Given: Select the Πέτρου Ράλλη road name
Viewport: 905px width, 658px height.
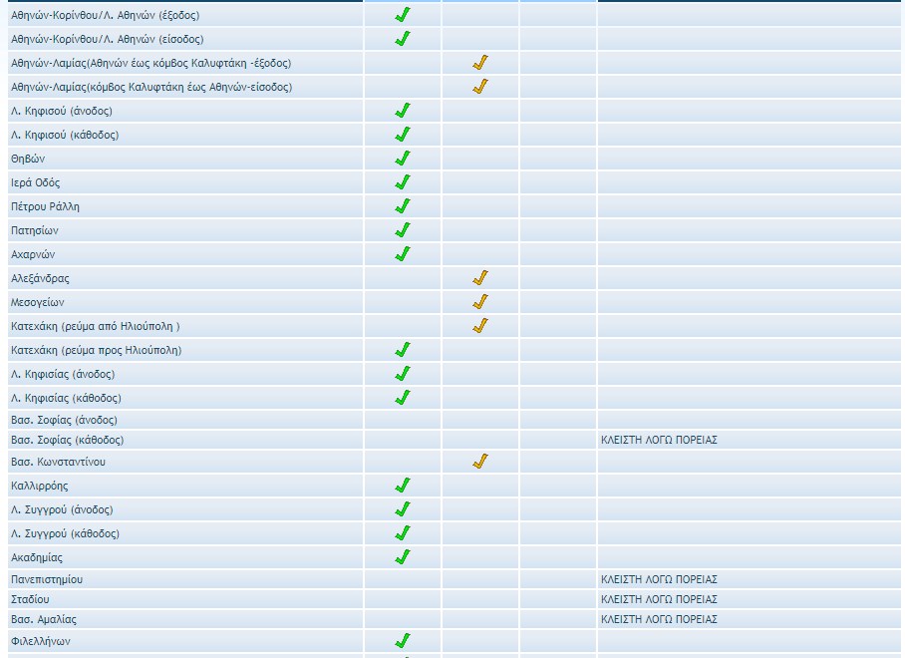Looking at the screenshot, I should pos(45,206).
